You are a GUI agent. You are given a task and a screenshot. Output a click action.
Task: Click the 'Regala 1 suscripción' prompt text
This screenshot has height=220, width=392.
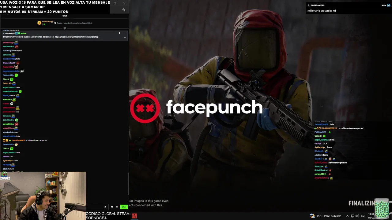74,23
